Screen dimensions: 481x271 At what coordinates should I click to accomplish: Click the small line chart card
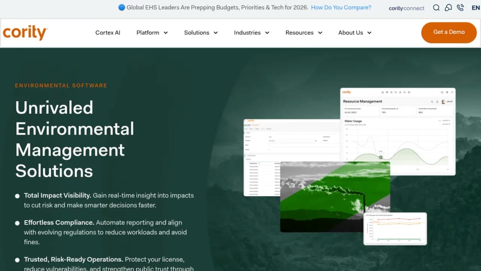pos(395,229)
